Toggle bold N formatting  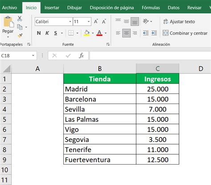pos(39,33)
